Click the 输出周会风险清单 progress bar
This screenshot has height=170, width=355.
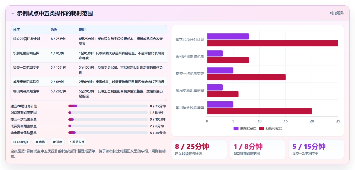click(x=108, y=133)
